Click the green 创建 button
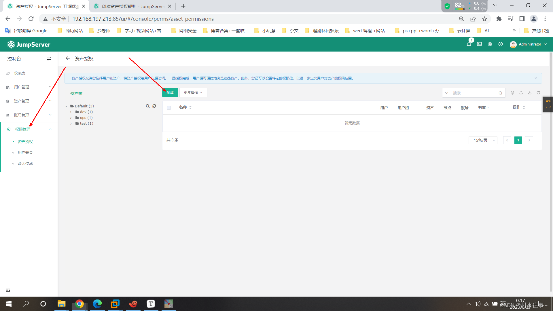 point(170,93)
